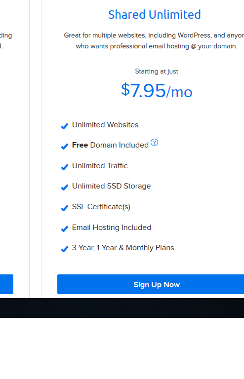Click the checkmark beside Free Domain Included
Screen dimensions: 244x379
click(x=65, y=147)
